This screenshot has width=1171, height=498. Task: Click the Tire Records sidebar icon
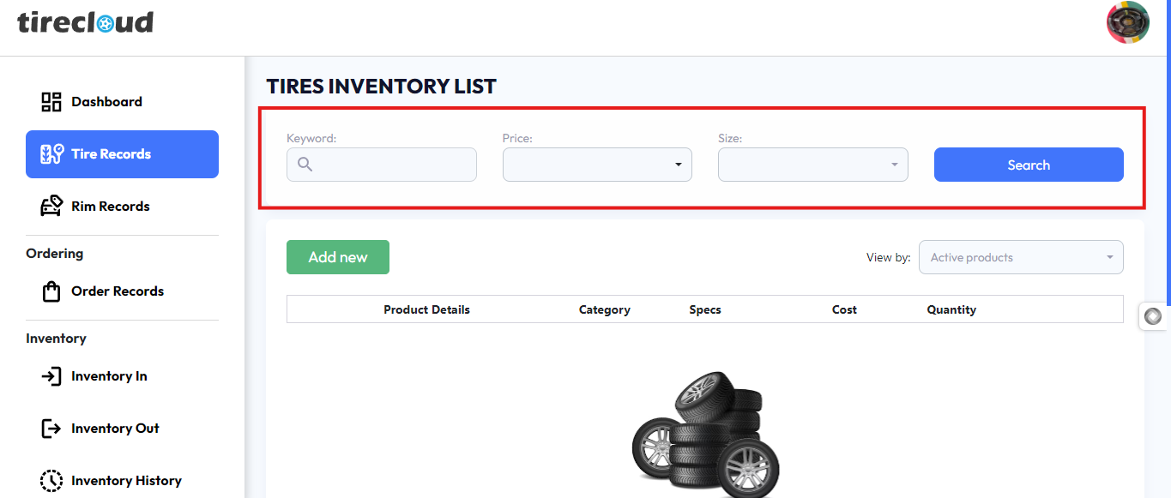pos(51,154)
